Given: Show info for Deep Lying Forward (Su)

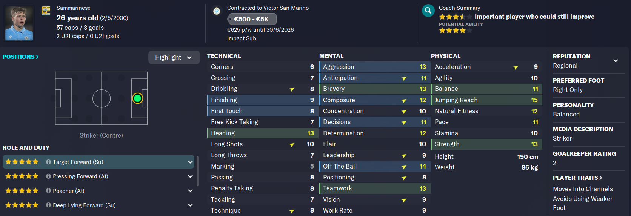Looking at the screenshot, I should point(48,205).
